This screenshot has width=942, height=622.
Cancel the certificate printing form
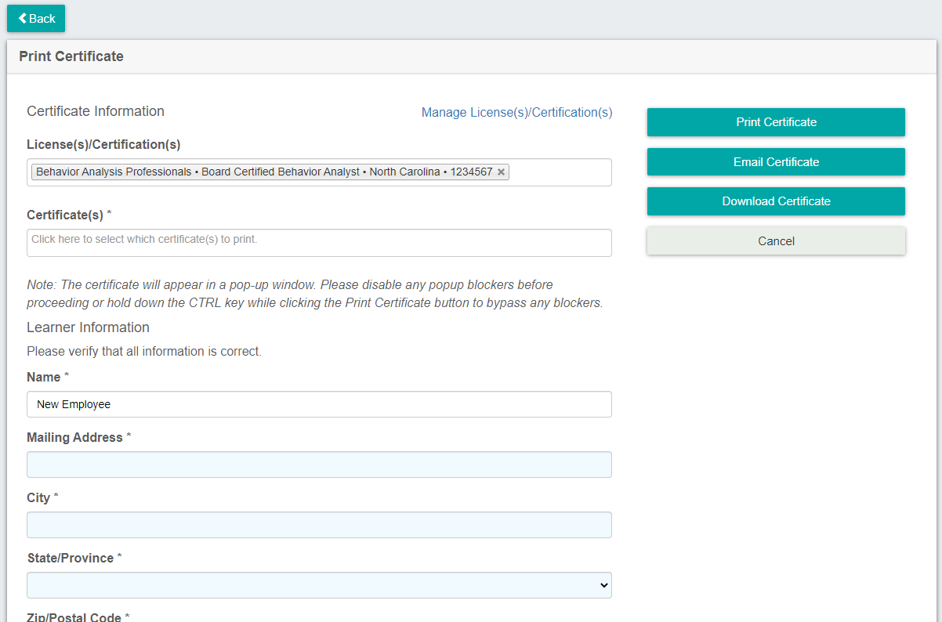[776, 241]
